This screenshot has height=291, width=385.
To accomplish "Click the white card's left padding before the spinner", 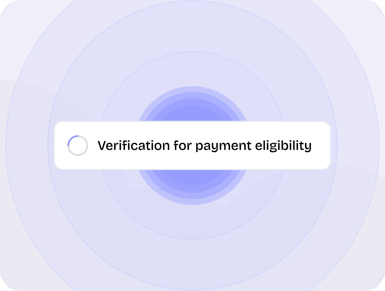I will coord(61,145).
